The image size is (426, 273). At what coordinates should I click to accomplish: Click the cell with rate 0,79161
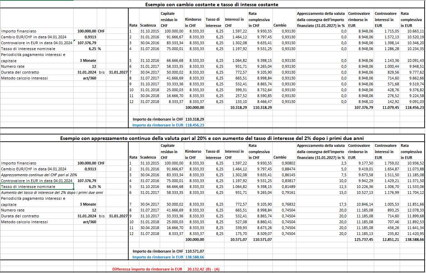284,192
